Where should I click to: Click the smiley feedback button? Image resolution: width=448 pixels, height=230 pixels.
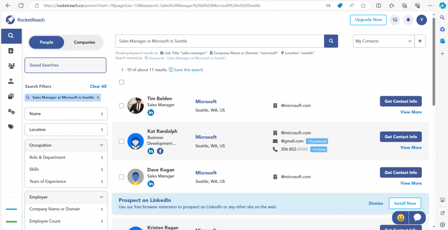pos(401,218)
